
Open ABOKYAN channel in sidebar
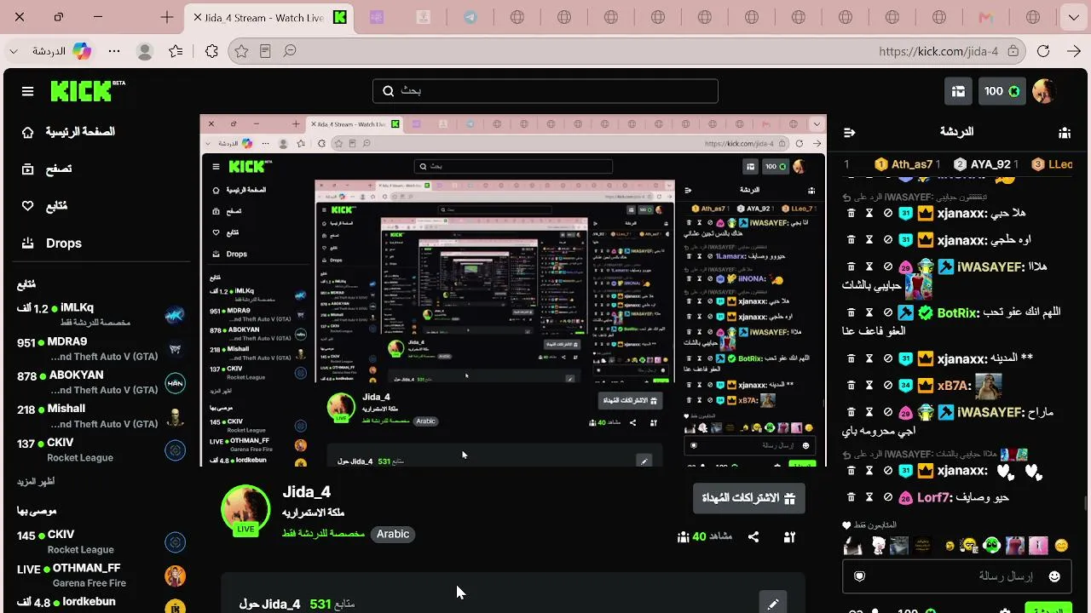click(x=101, y=382)
